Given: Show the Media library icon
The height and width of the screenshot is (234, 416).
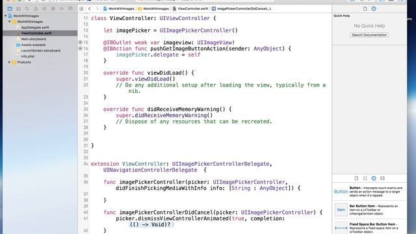Looking at the screenshot, I should coord(382,178).
